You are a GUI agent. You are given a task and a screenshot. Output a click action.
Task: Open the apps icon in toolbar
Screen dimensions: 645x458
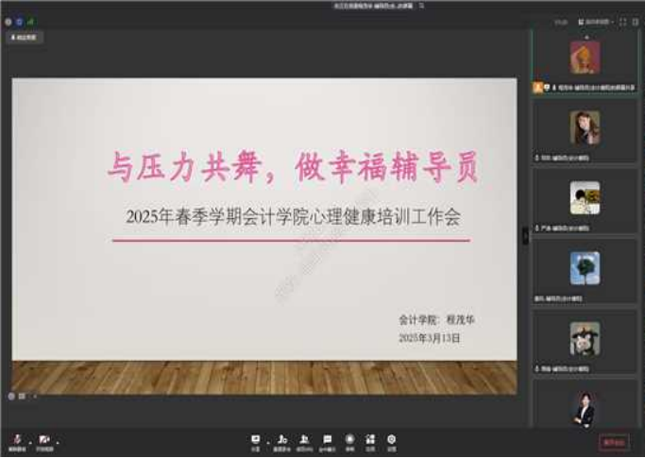370,440
